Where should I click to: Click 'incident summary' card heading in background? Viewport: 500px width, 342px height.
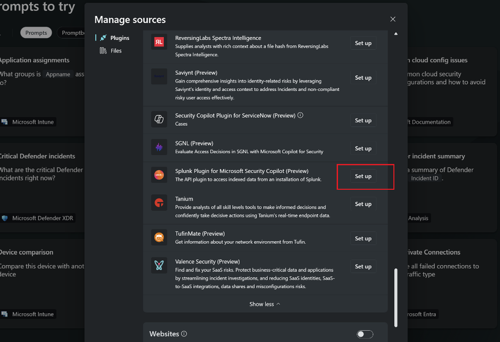click(x=436, y=156)
